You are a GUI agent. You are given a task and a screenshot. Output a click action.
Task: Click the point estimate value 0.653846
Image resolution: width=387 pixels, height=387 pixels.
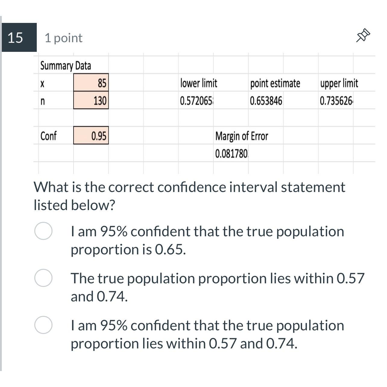[266, 100]
